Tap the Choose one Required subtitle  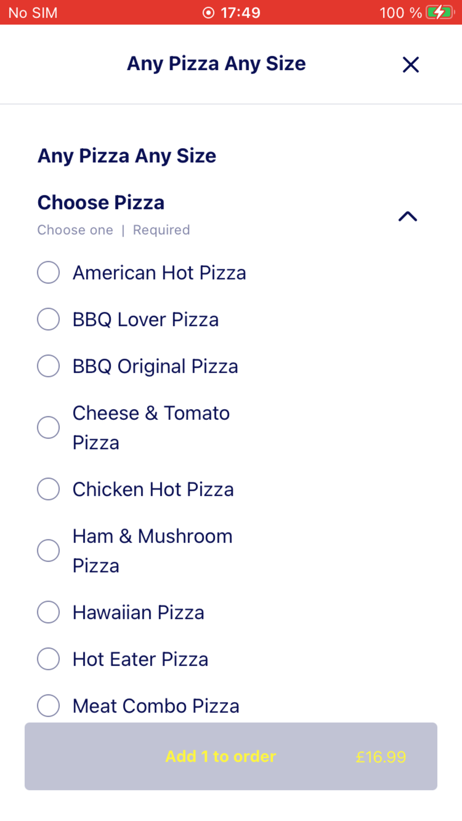point(113,230)
